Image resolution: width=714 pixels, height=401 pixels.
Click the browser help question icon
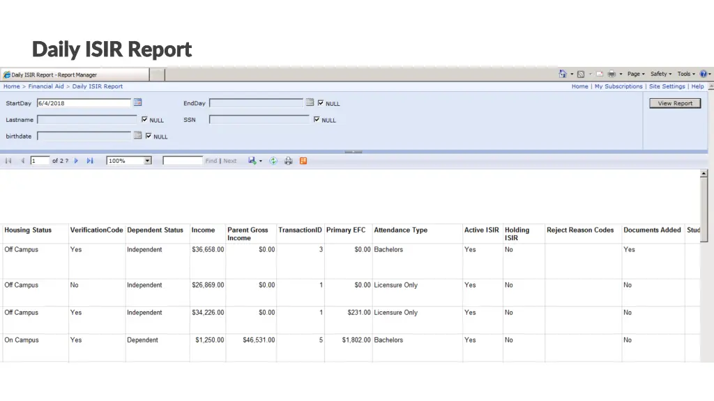pyautogui.click(x=703, y=74)
